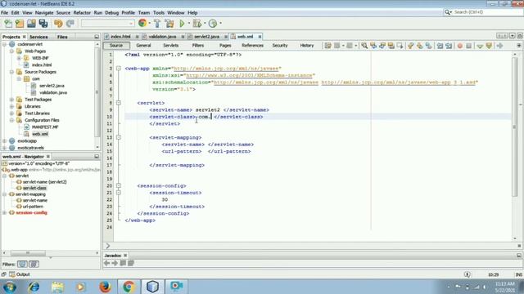Click the Chrome browser selector icon
Image resolution: width=524 pixels, height=294 pixels.
[x=142, y=23]
